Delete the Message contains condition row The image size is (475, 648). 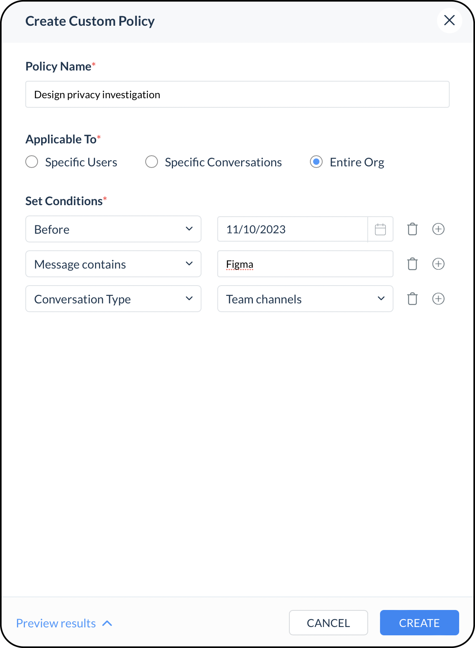coord(412,264)
